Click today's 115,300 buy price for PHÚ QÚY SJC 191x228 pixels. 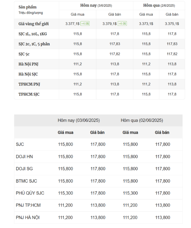pyautogui.click(x=66, y=193)
